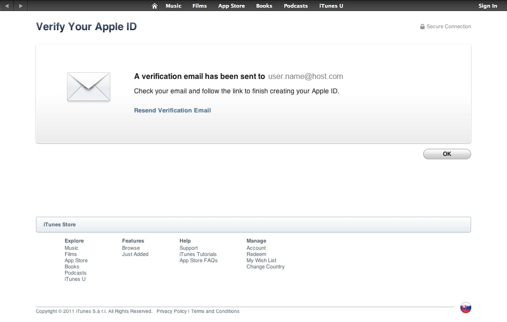
Task: Open Terms and Conditions link
Action: (x=215, y=311)
